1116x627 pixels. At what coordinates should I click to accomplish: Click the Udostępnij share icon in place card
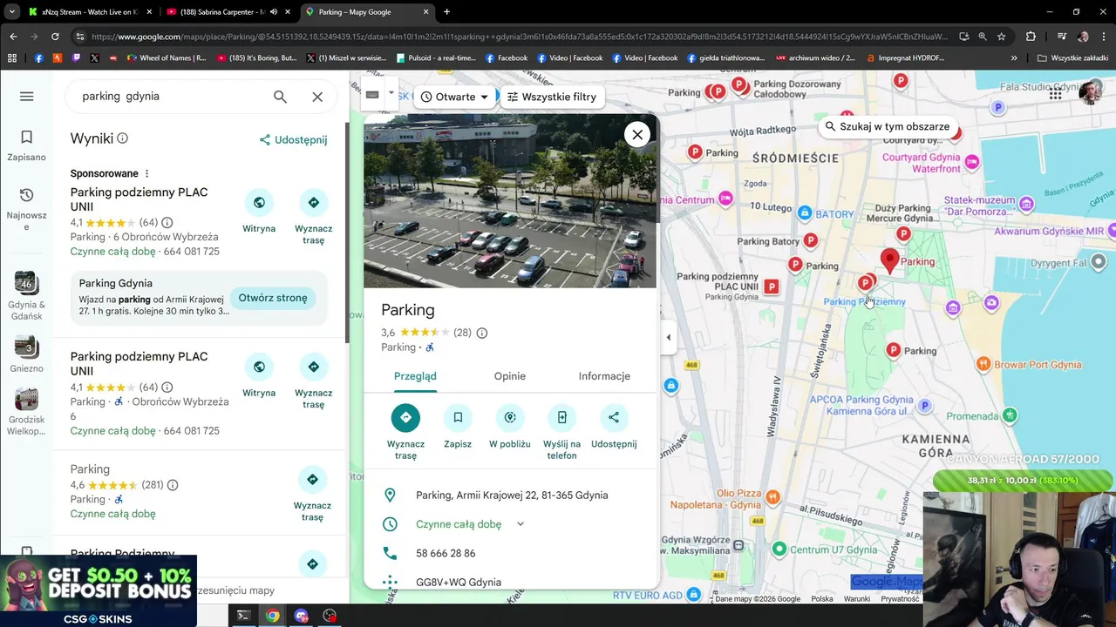pyautogui.click(x=614, y=418)
